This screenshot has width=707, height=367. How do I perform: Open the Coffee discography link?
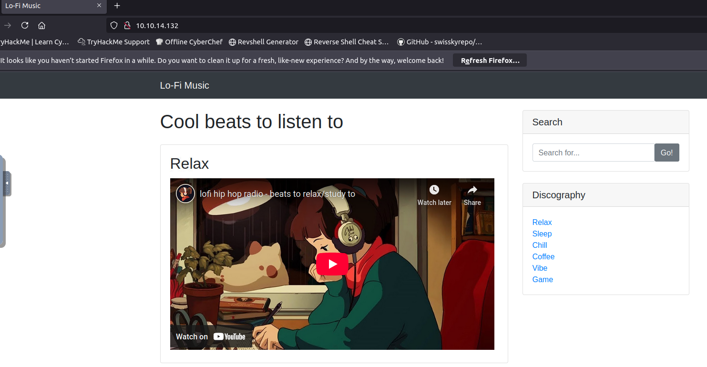click(x=543, y=256)
